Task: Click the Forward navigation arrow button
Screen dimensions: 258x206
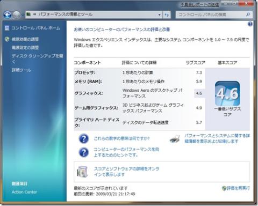Action: [x=16, y=15]
